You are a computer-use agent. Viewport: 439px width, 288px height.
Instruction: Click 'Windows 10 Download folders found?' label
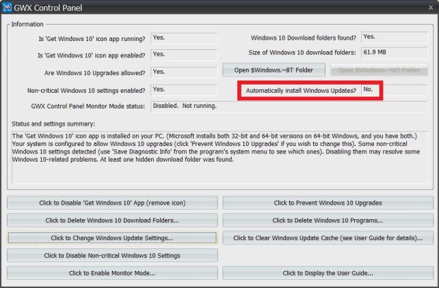(x=304, y=38)
